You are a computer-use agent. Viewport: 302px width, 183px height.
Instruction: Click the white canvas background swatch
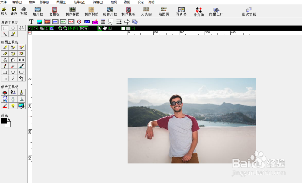tap(123, 28)
